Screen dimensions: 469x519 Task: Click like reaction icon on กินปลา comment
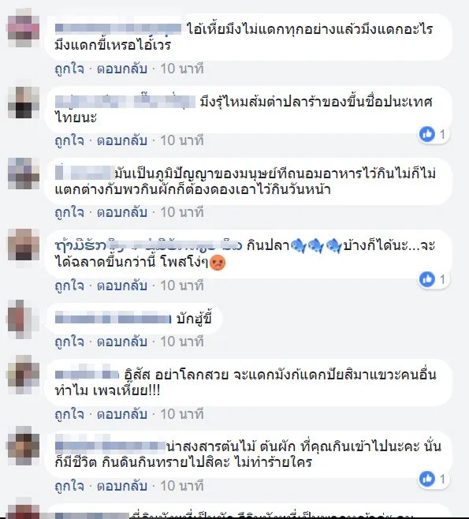tap(427, 279)
